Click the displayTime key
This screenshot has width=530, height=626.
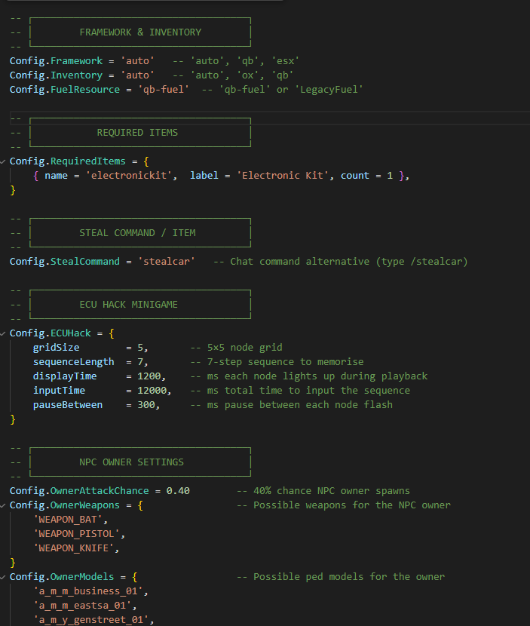(x=65, y=376)
